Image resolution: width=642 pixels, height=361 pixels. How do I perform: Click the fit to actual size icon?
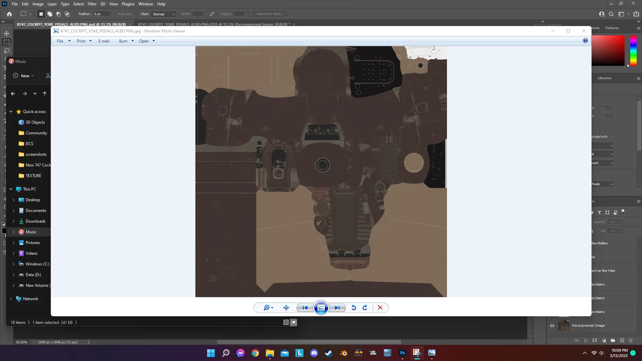click(286, 308)
